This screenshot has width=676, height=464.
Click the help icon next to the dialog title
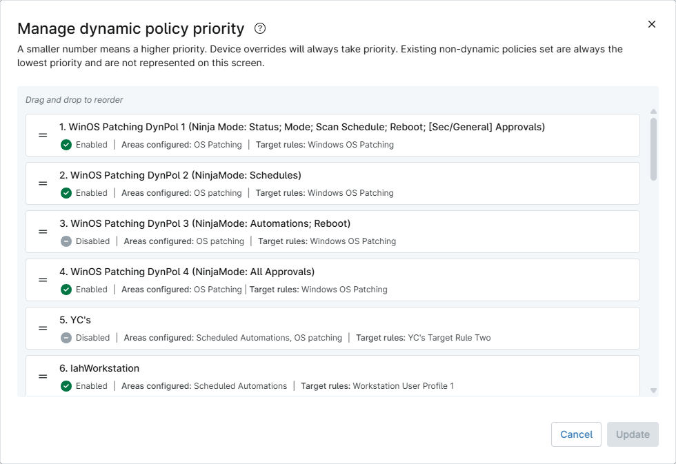(259, 28)
